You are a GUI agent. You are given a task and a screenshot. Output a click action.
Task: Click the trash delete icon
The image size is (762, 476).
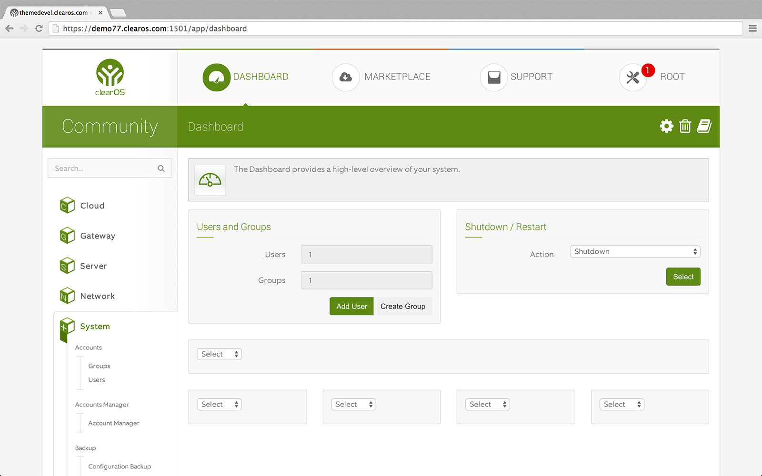click(685, 126)
